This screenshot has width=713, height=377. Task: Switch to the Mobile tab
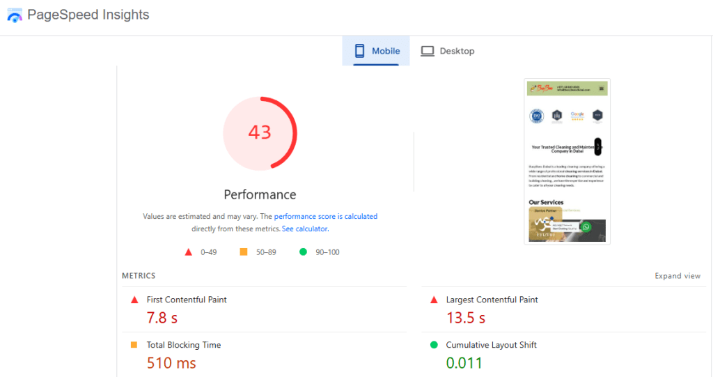pyautogui.click(x=376, y=51)
